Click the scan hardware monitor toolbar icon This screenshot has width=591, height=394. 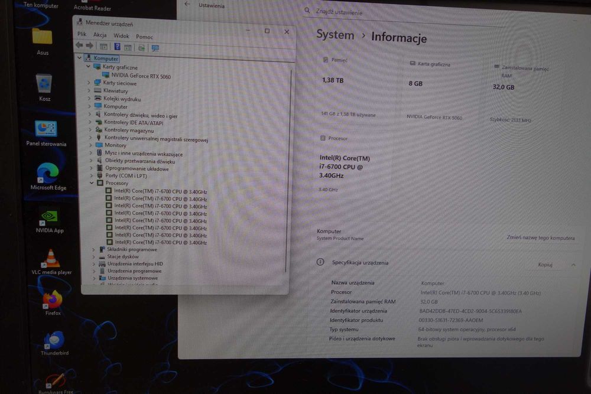(x=155, y=48)
